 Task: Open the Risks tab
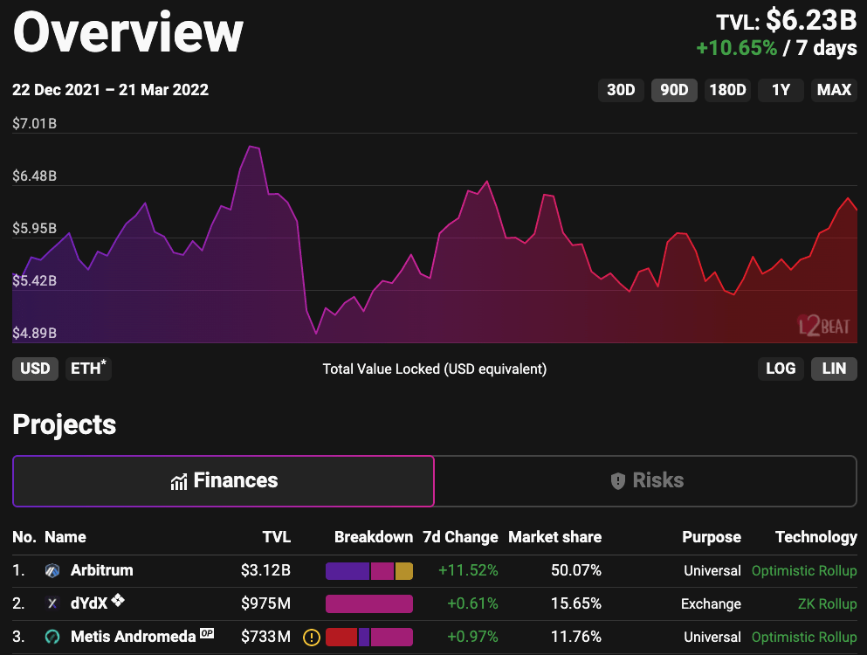tap(646, 481)
